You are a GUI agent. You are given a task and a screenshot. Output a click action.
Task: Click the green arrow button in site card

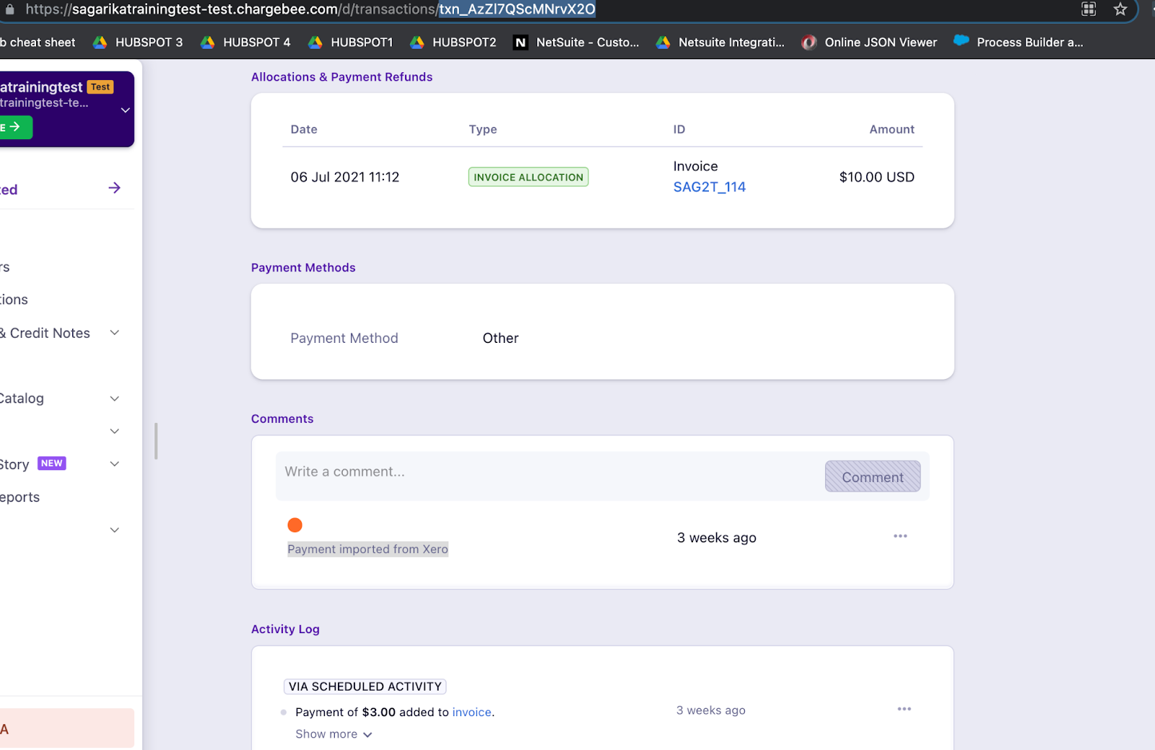(14, 127)
